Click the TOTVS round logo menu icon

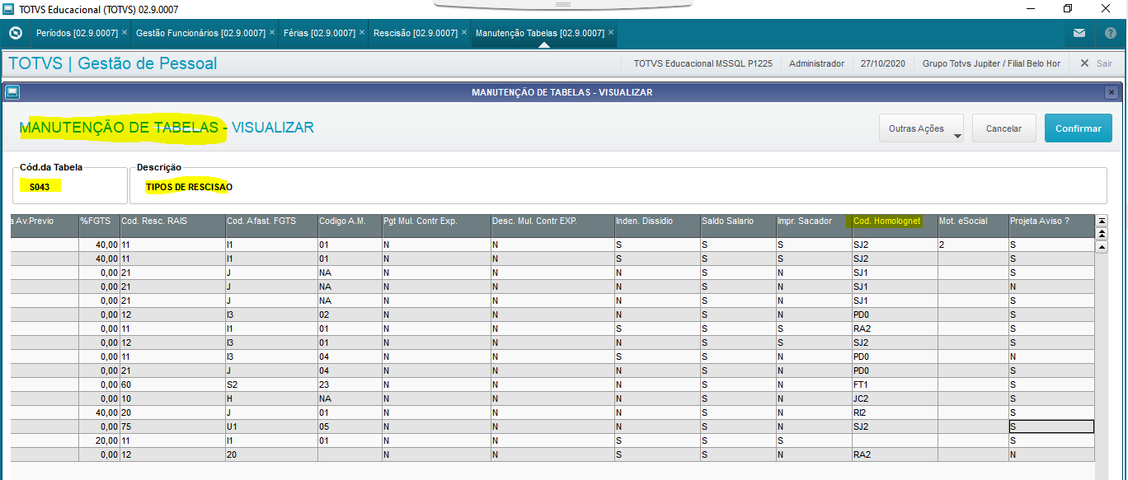pos(15,34)
